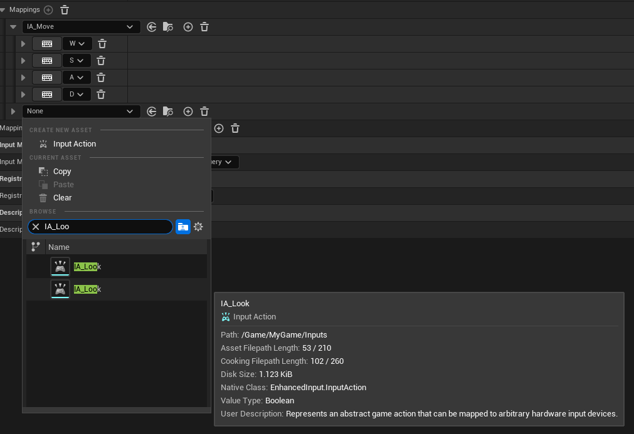Viewport: 634px width, 434px height.
Task: Open asset picker view settings gear
Action: (198, 227)
